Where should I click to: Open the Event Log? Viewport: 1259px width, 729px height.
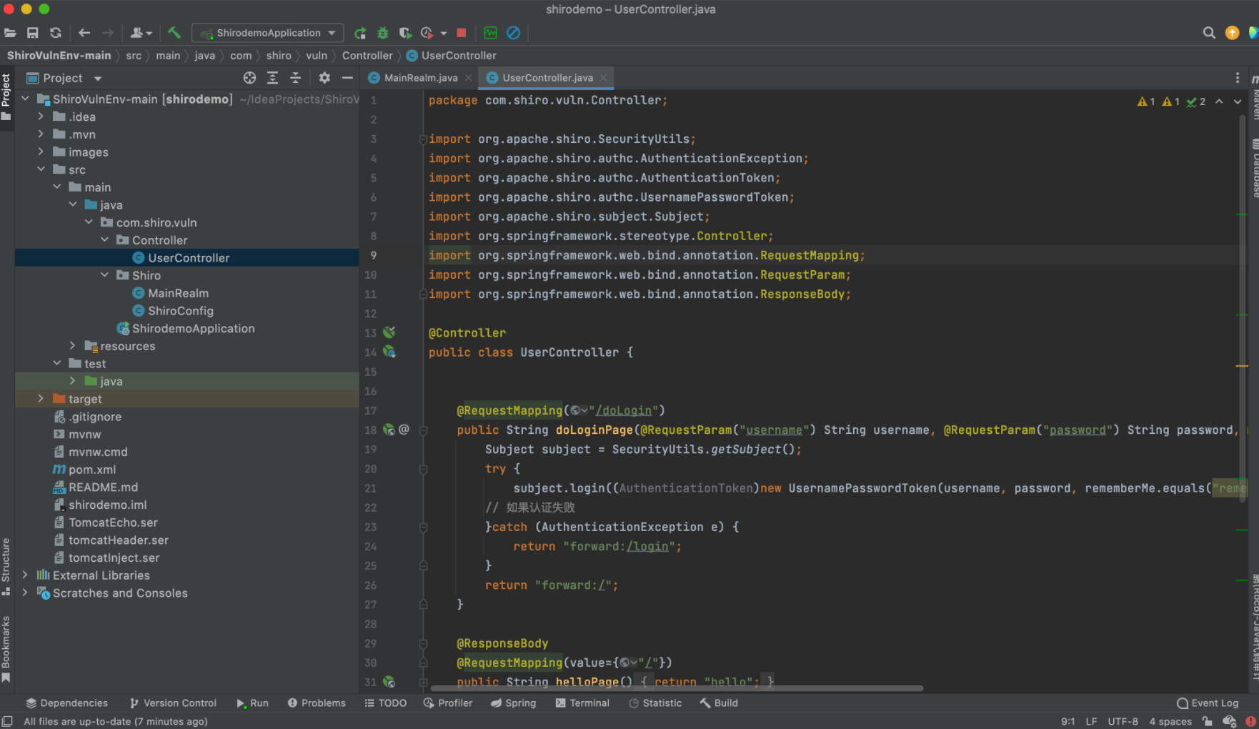(x=1208, y=703)
